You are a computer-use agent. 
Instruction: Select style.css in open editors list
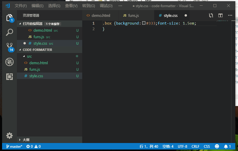click(x=50, y=43)
